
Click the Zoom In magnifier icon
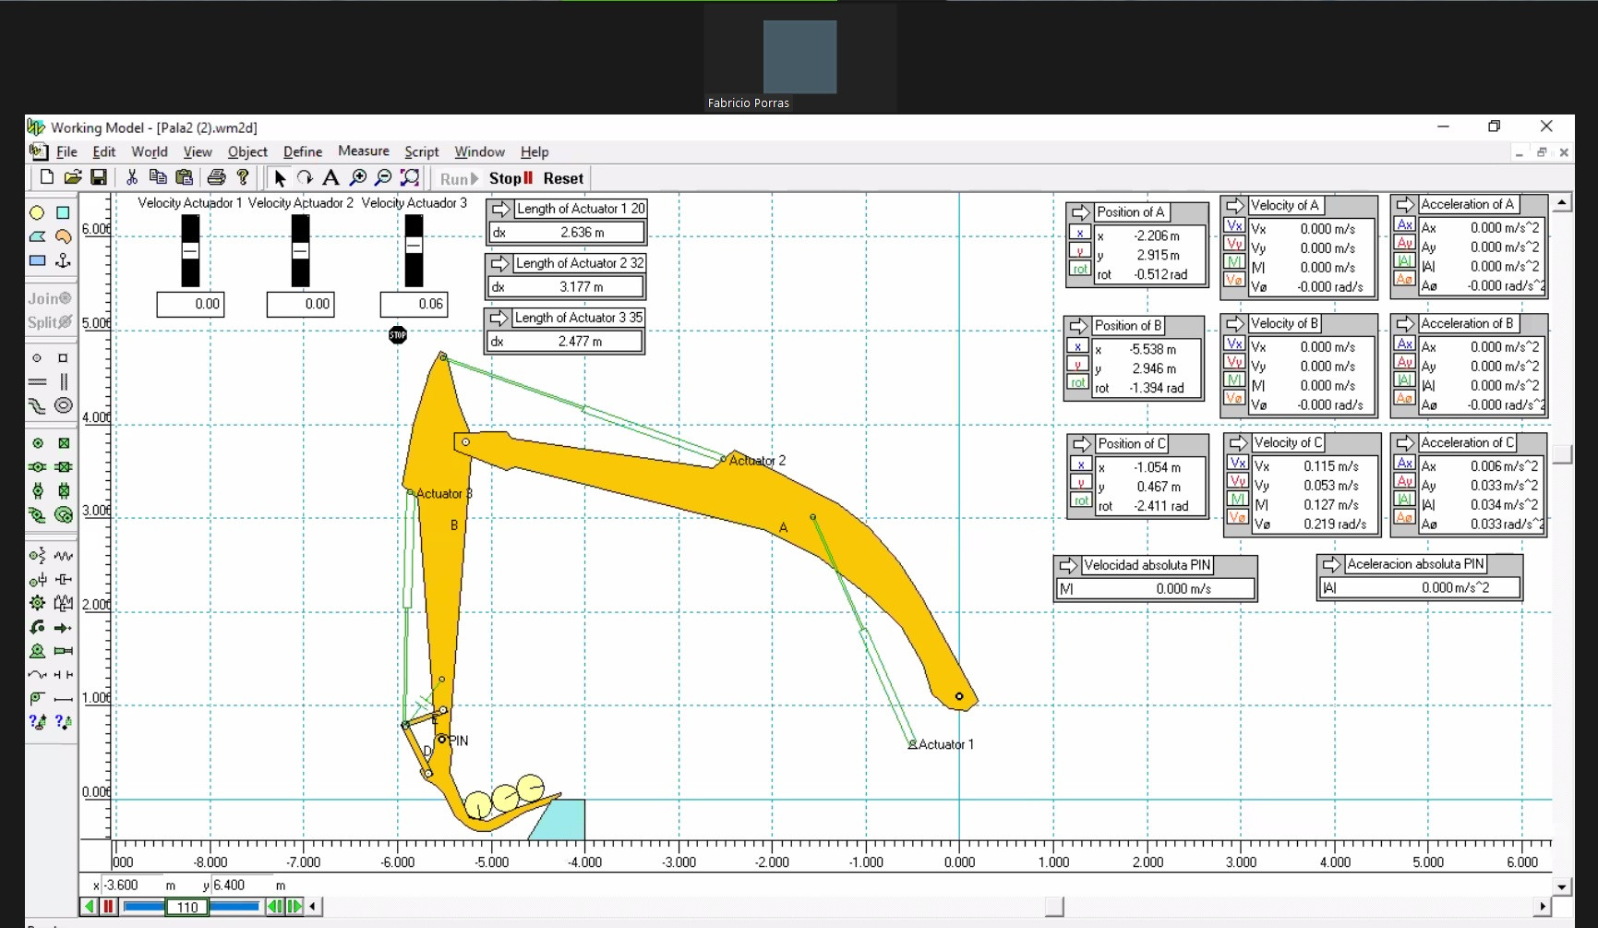click(357, 178)
